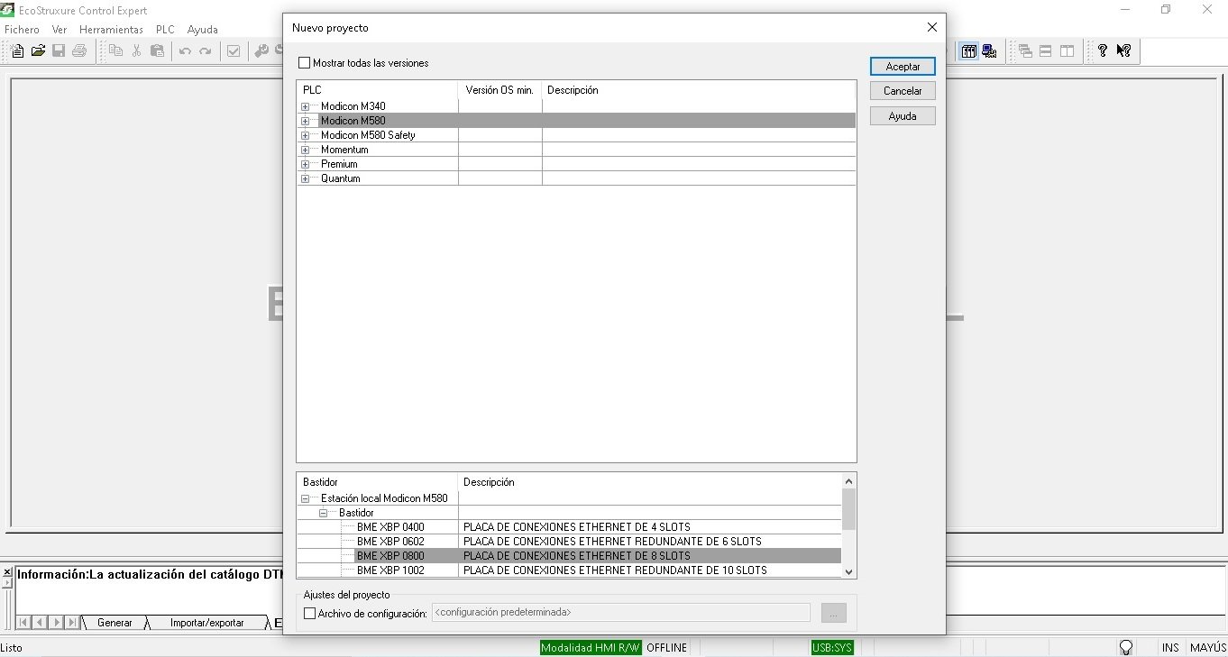Expand the Modicon M340 tree node
Image resolution: width=1228 pixels, height=657 pixels.
point(305,106)
